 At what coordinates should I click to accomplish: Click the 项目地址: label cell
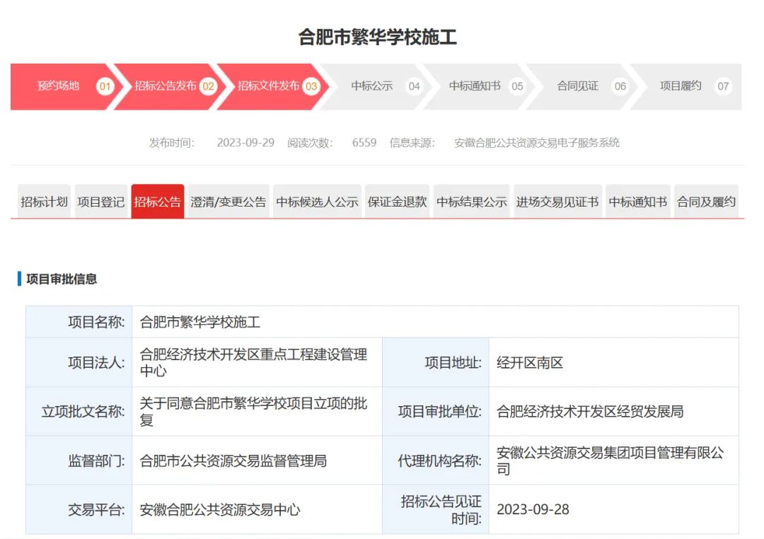(436, 363)
